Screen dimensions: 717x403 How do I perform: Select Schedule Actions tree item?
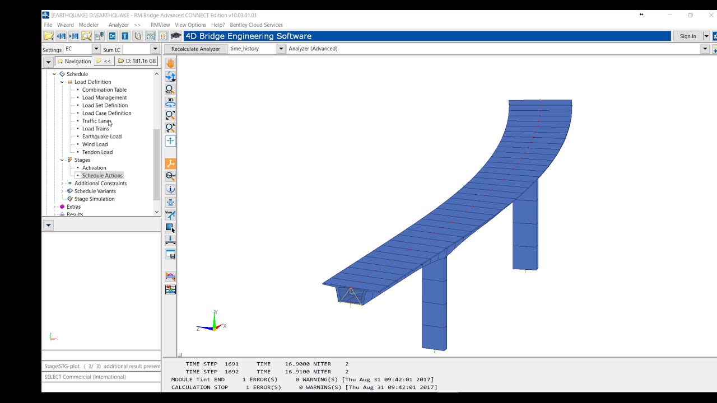[102, 176]
